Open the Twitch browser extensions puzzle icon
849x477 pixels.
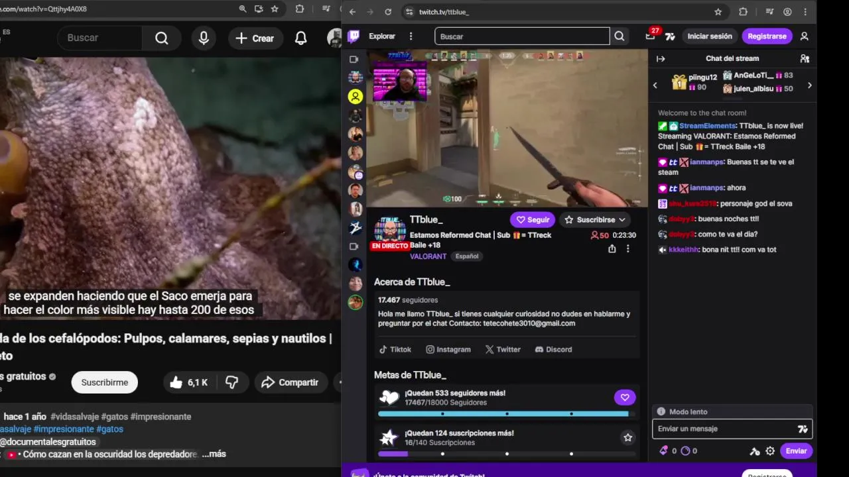pyautogui.click(x=743, y=12)
